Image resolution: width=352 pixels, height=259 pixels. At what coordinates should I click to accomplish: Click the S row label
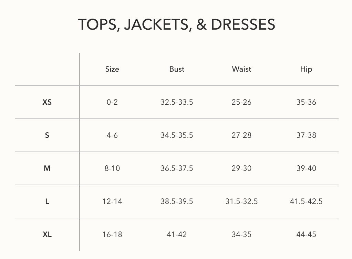point(47,135)
